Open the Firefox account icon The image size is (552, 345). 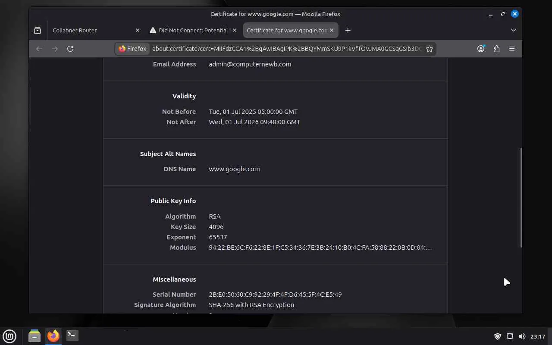(481, 49)
